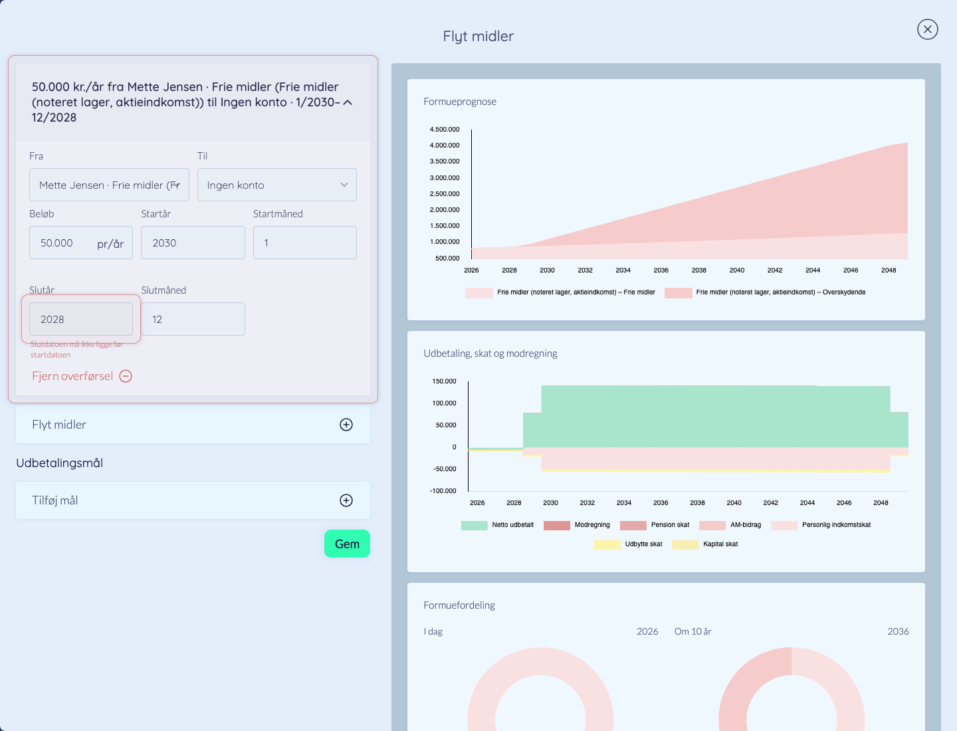Click the Slutmåned field label

pyautogui.click(x=163, y=290)
